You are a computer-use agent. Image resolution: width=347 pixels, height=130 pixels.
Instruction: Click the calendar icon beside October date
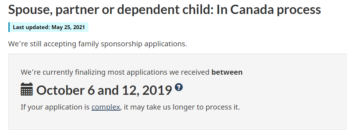tap(27, 89)
